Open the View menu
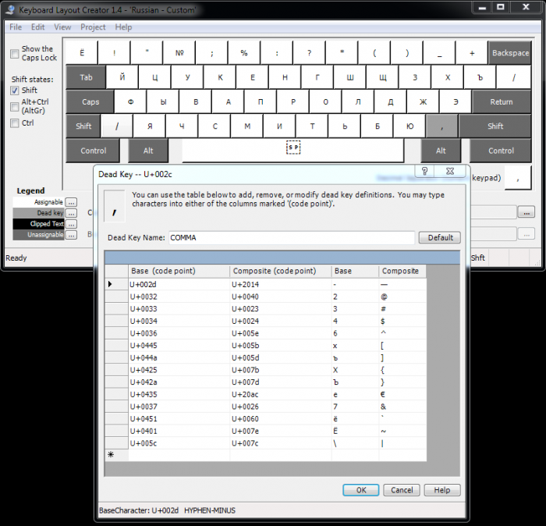546x526 pixels. tap(62, 27)
